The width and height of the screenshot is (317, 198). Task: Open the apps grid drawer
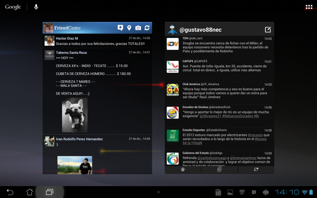point(309,7)
